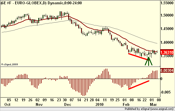175x111 pixels.
Task: Click the 'Nov' month label on time axis
Action: (x=39, y=104)
